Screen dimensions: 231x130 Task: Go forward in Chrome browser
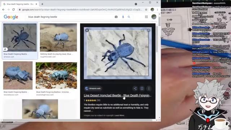click(8, 10)
